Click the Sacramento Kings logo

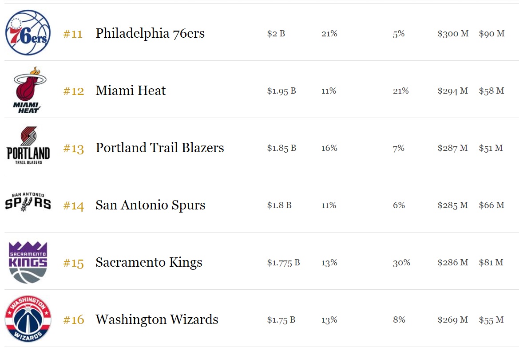point(28,262)
